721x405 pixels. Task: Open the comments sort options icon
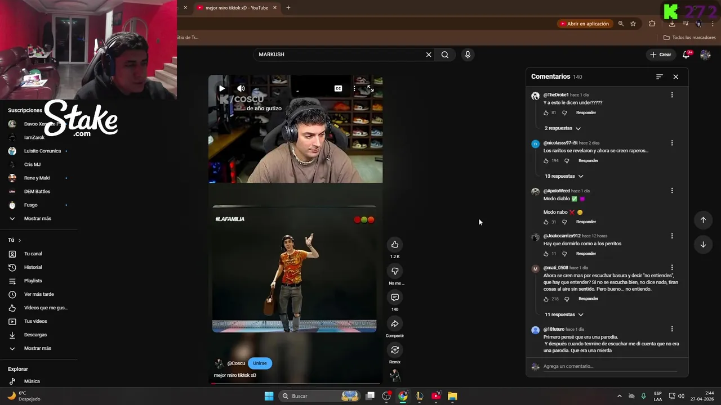(660, 76)
